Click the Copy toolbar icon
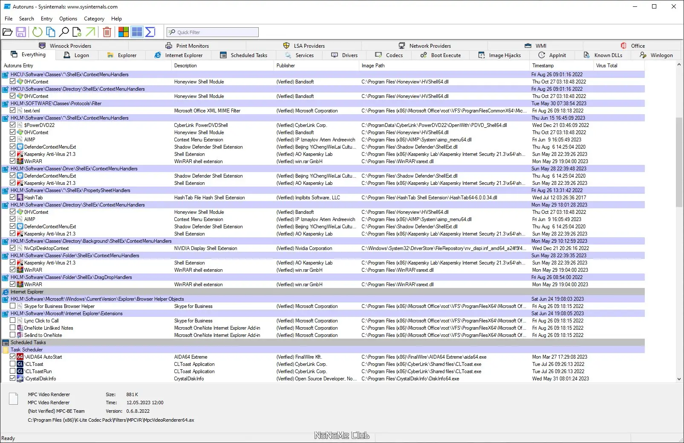Image resolution: width=684 pixels, height=443 pixels. (50, 32)
